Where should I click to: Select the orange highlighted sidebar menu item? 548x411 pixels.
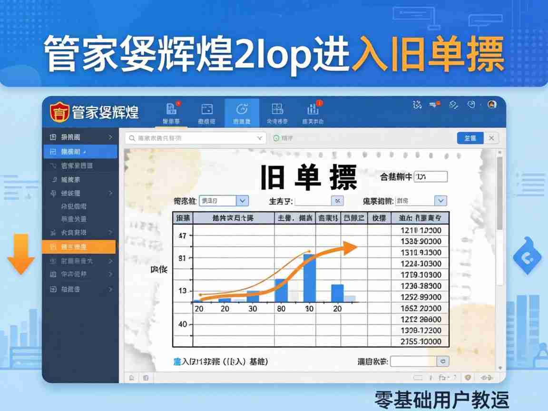coord(80,247)
